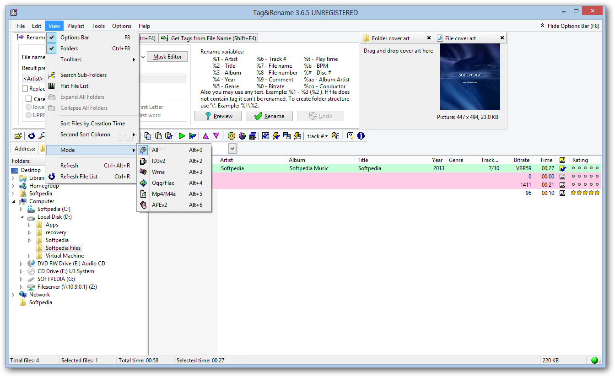Click the purple up triangle icon
Screen dimensions: 615x377
(205, 136)
